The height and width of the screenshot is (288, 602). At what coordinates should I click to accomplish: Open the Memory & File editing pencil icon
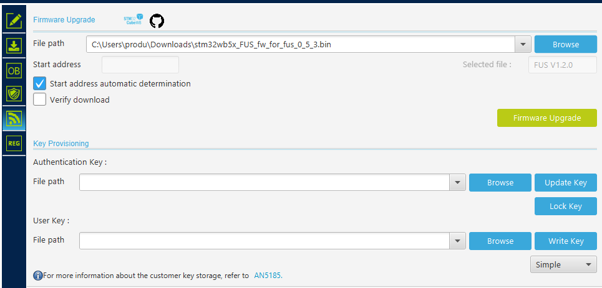tap(14, 21)
